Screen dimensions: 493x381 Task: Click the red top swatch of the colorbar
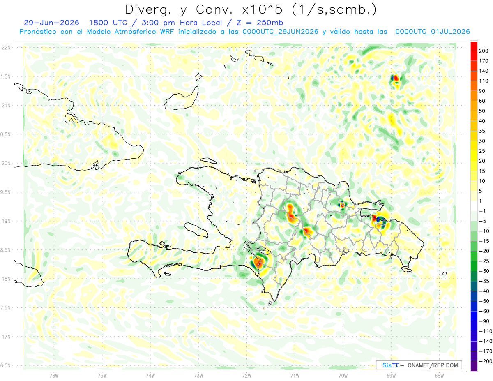click(474, 46)
